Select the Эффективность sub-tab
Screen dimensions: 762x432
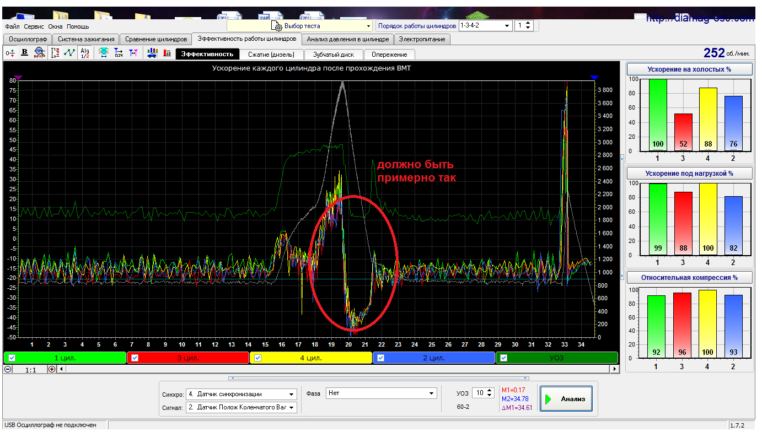tap(207, 54)
